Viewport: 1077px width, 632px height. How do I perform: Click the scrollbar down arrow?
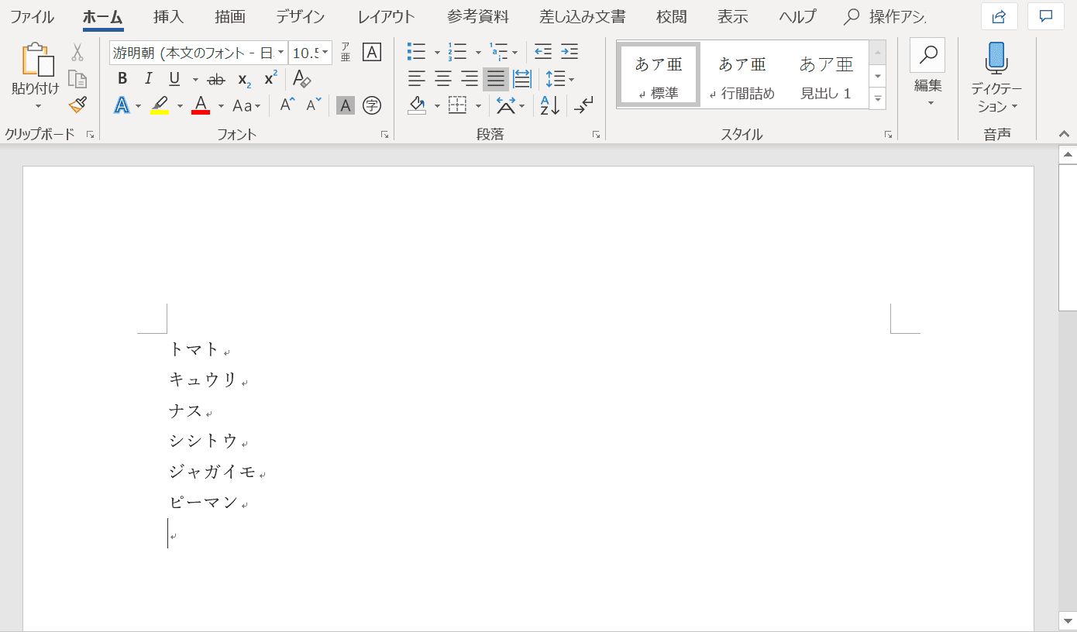pos(1067,620)
